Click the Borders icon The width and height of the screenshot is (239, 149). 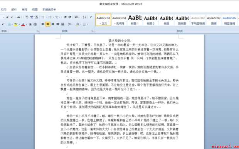click(84, 24)
